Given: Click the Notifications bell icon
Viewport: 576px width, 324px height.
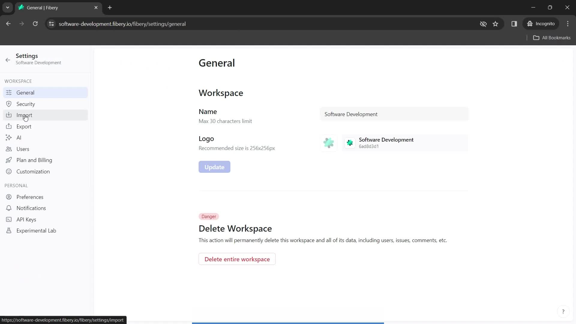Looking at the screenshot, I should tap(9, 208).
